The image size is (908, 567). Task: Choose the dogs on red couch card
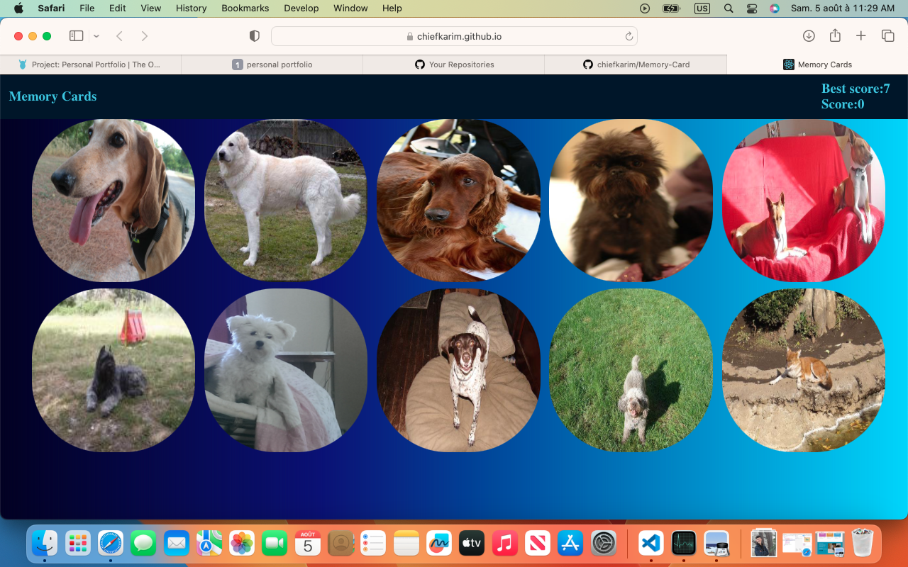click(803, 201)
